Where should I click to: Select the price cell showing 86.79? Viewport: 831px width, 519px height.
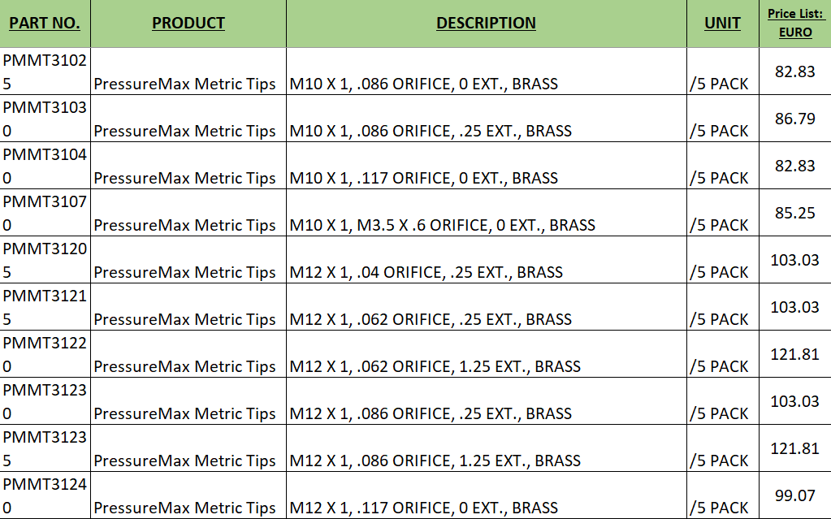coord(795,119)
